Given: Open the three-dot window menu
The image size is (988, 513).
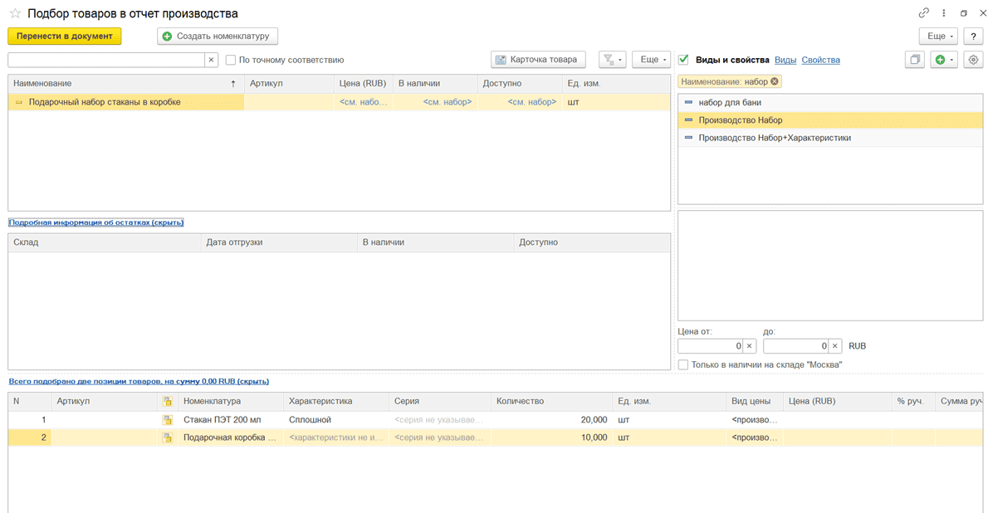Looking at the screenshot, I should tap(944, 13).
